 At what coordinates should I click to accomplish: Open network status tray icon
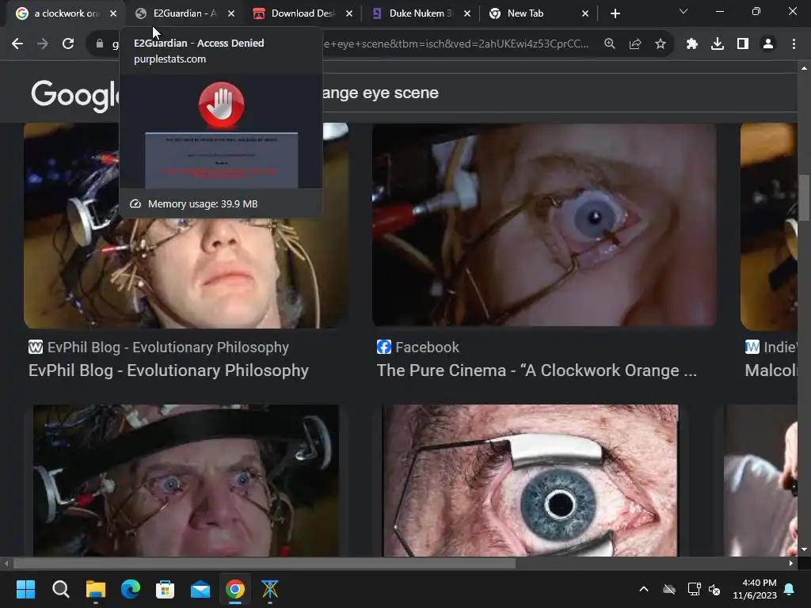point(694,589)
